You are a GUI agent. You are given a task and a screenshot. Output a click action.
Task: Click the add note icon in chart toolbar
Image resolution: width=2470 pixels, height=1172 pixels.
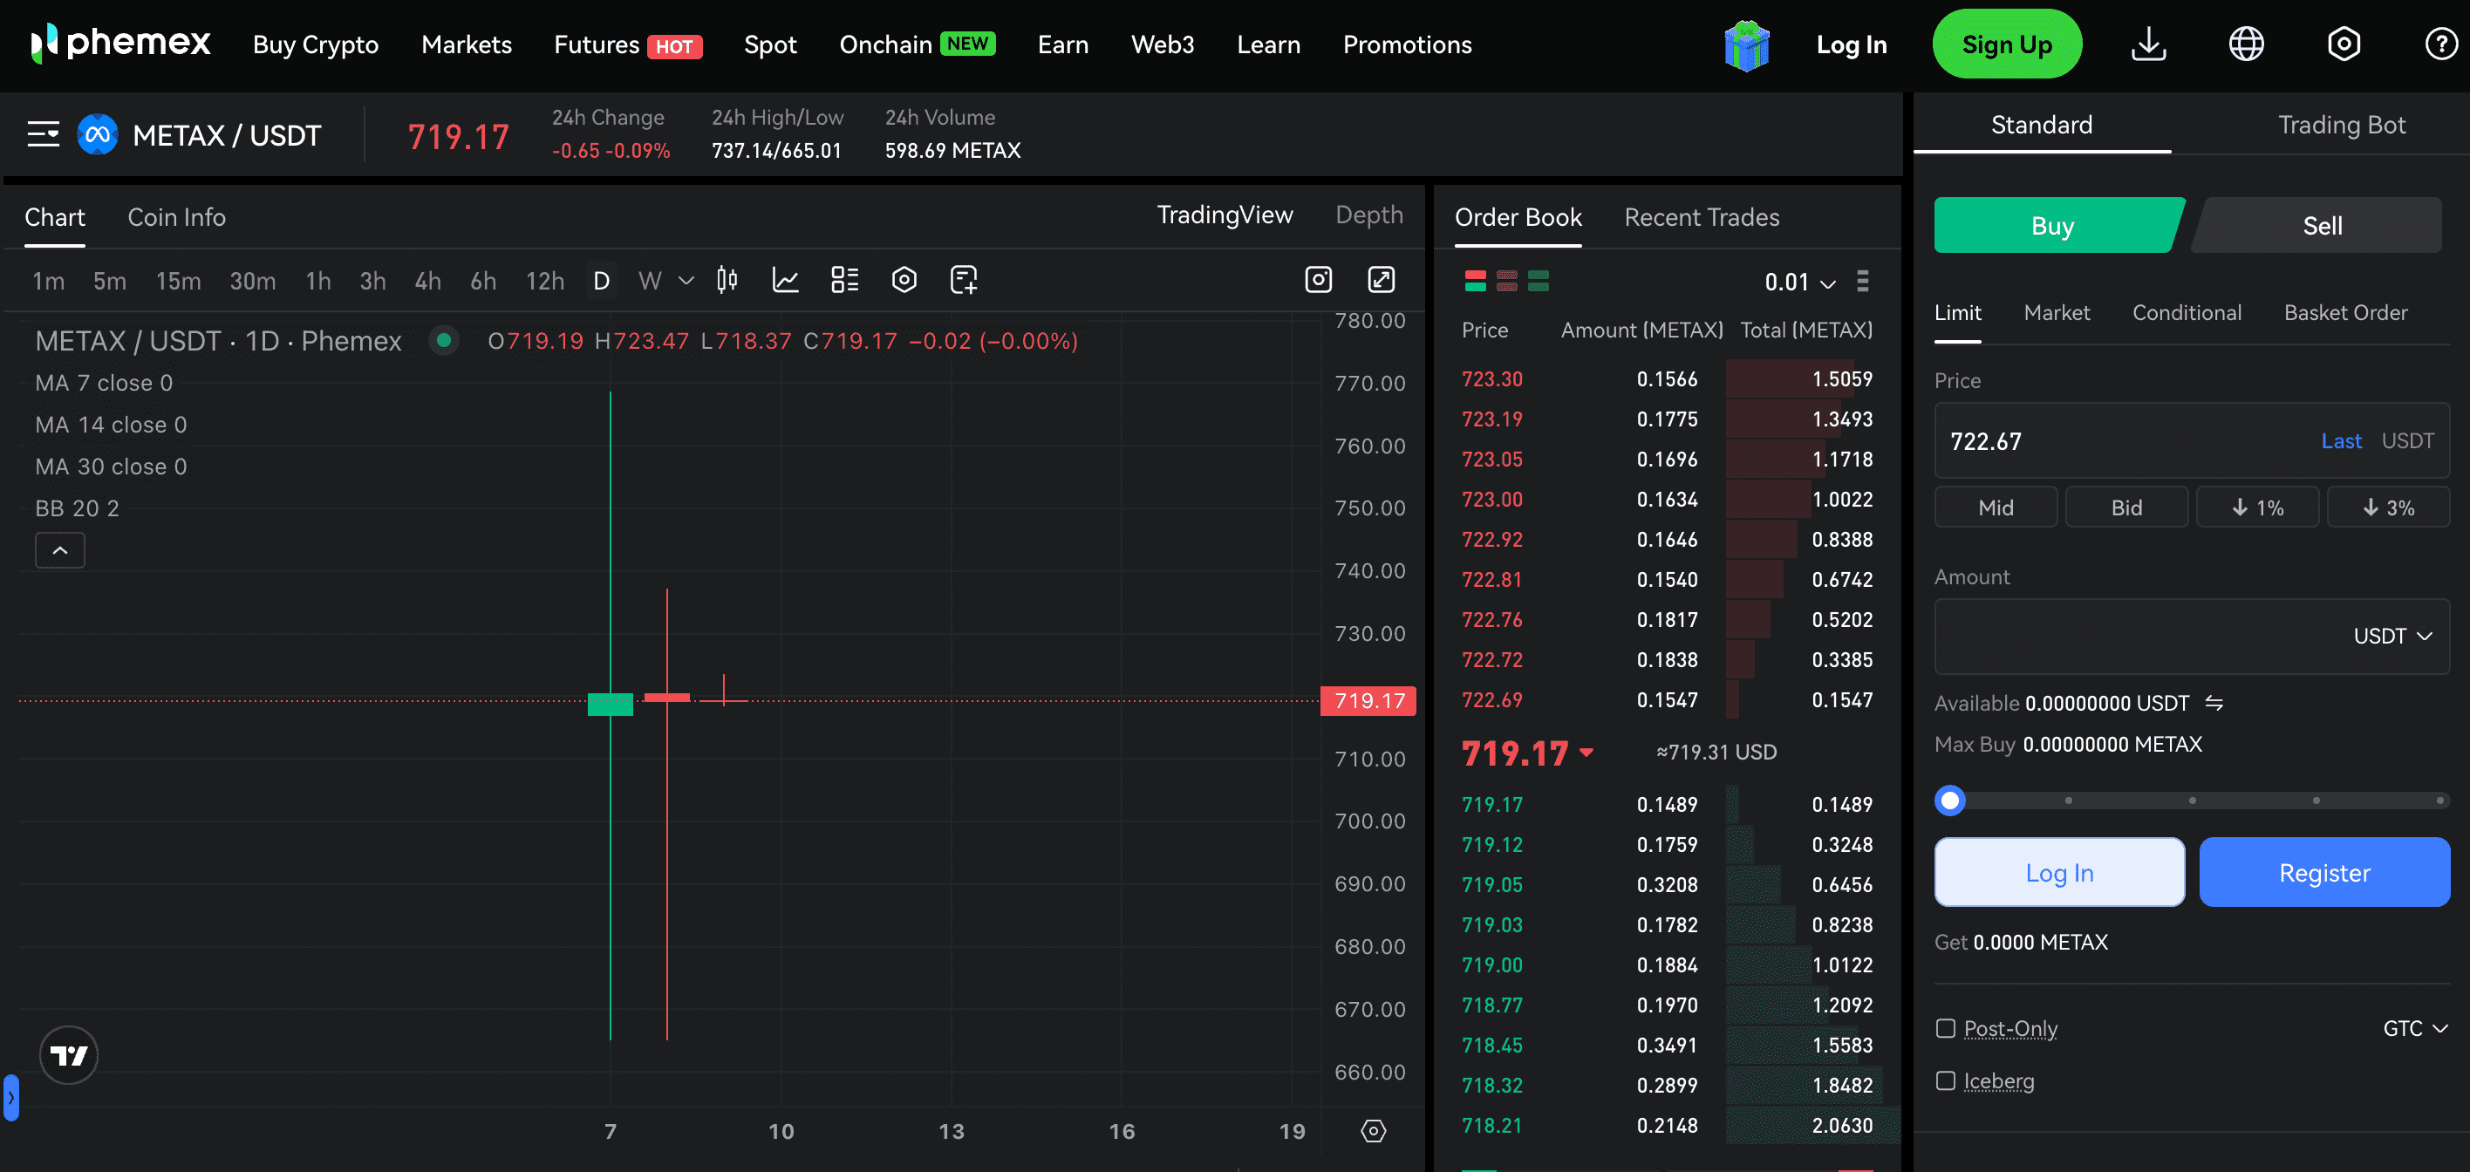(963, 280)
